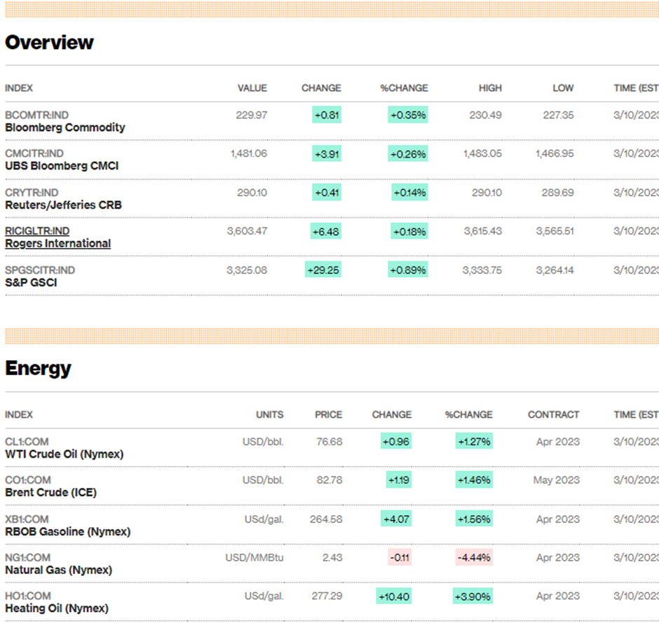Image resolution: width=659 pixels, height=635 pixels.
Task: Open the Natural Gas (Nymex) link
Action: point(58,570)
